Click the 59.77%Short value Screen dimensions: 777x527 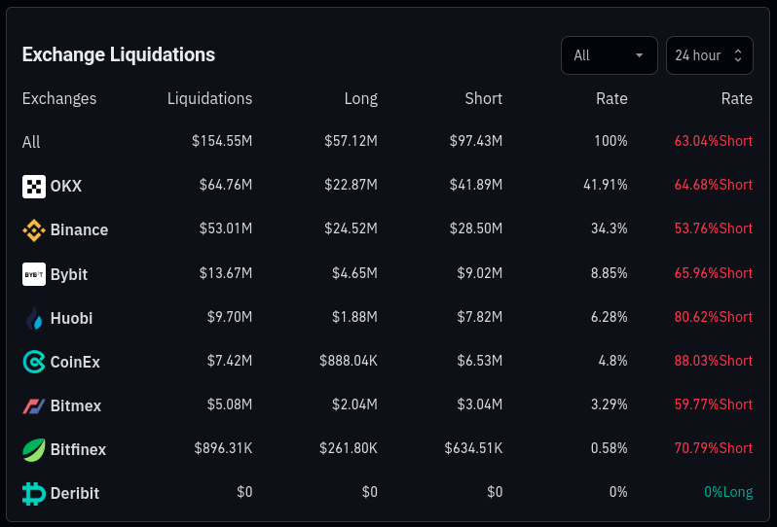713,404
